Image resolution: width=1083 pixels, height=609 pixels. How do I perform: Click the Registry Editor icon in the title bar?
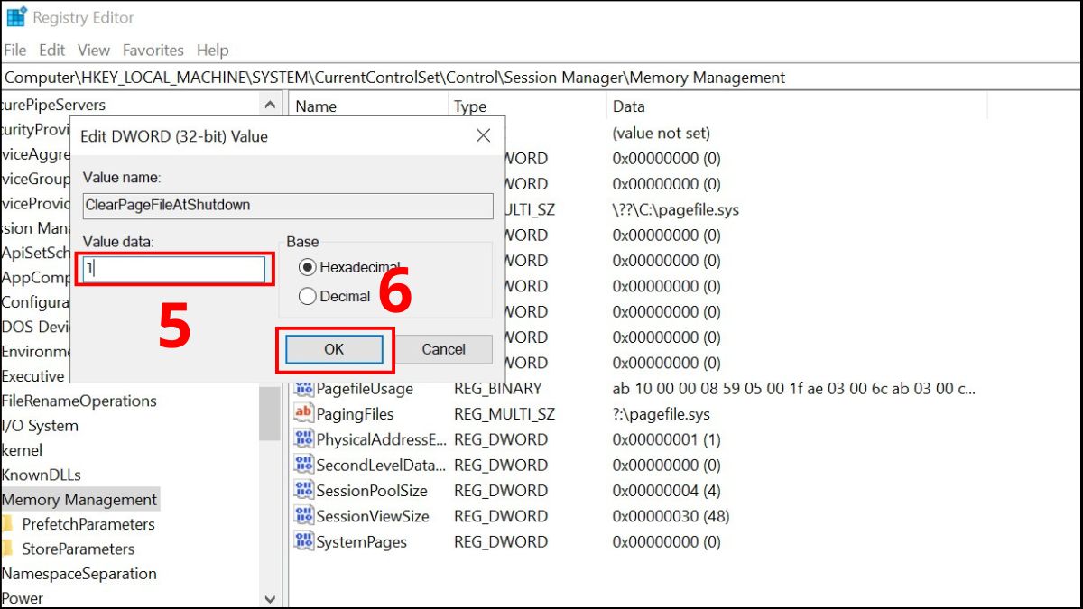coord(15,16)
